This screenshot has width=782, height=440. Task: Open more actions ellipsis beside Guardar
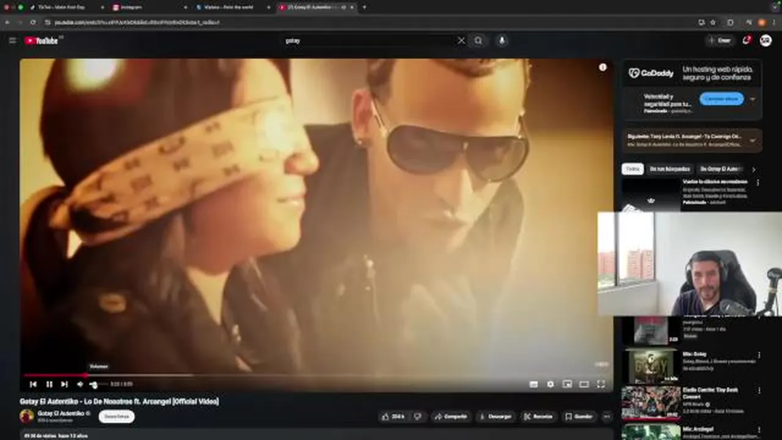[607, 416]
